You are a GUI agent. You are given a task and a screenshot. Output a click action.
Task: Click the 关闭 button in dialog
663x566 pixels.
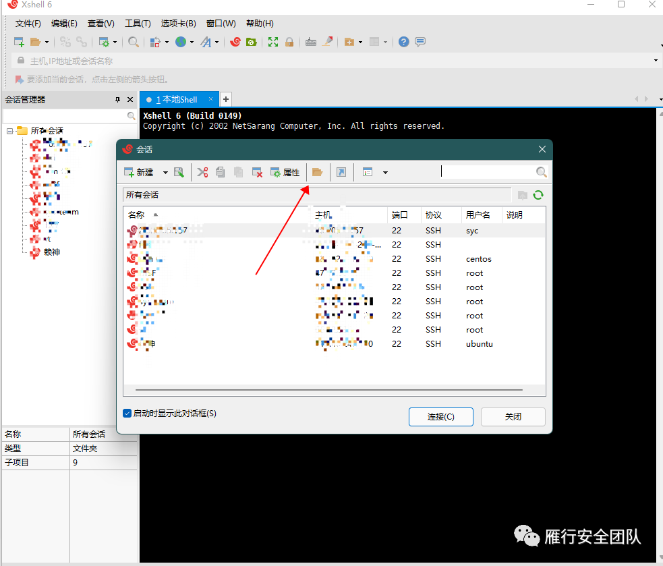tap(513, 417)
